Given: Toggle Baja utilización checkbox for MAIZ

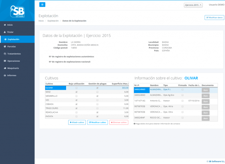Looking at the screenshot, I should (x=77, y=92).
